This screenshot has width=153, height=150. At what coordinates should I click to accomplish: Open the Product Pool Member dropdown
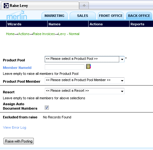84,80
